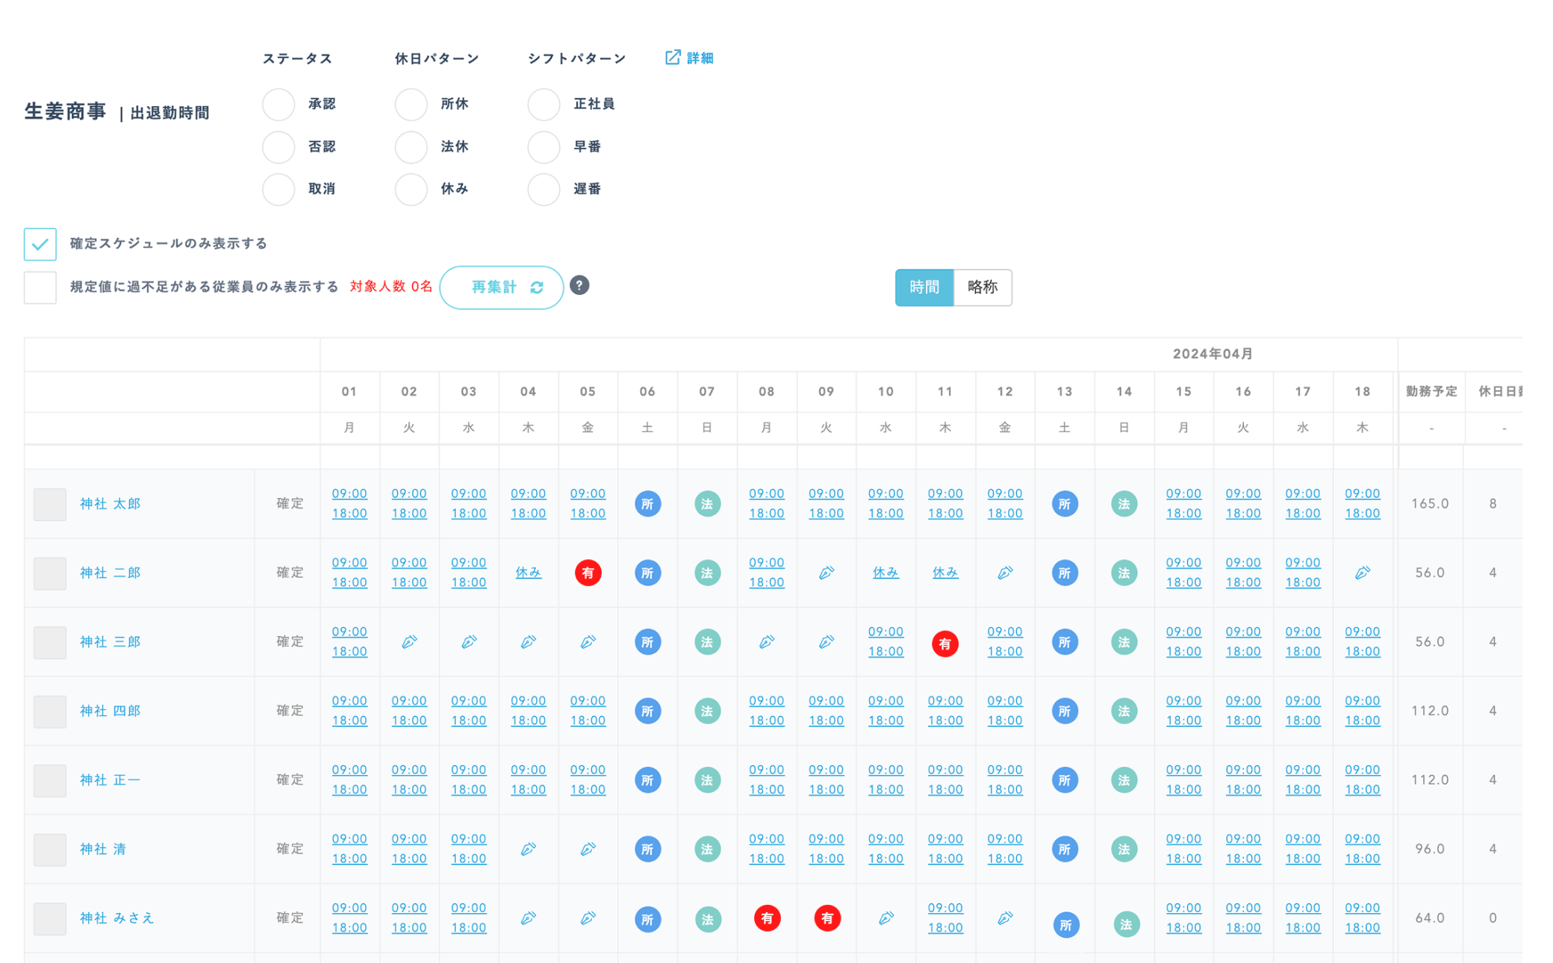
Task: Select the row checkbox for 神社 太郎
Action: tap(50, 504)
